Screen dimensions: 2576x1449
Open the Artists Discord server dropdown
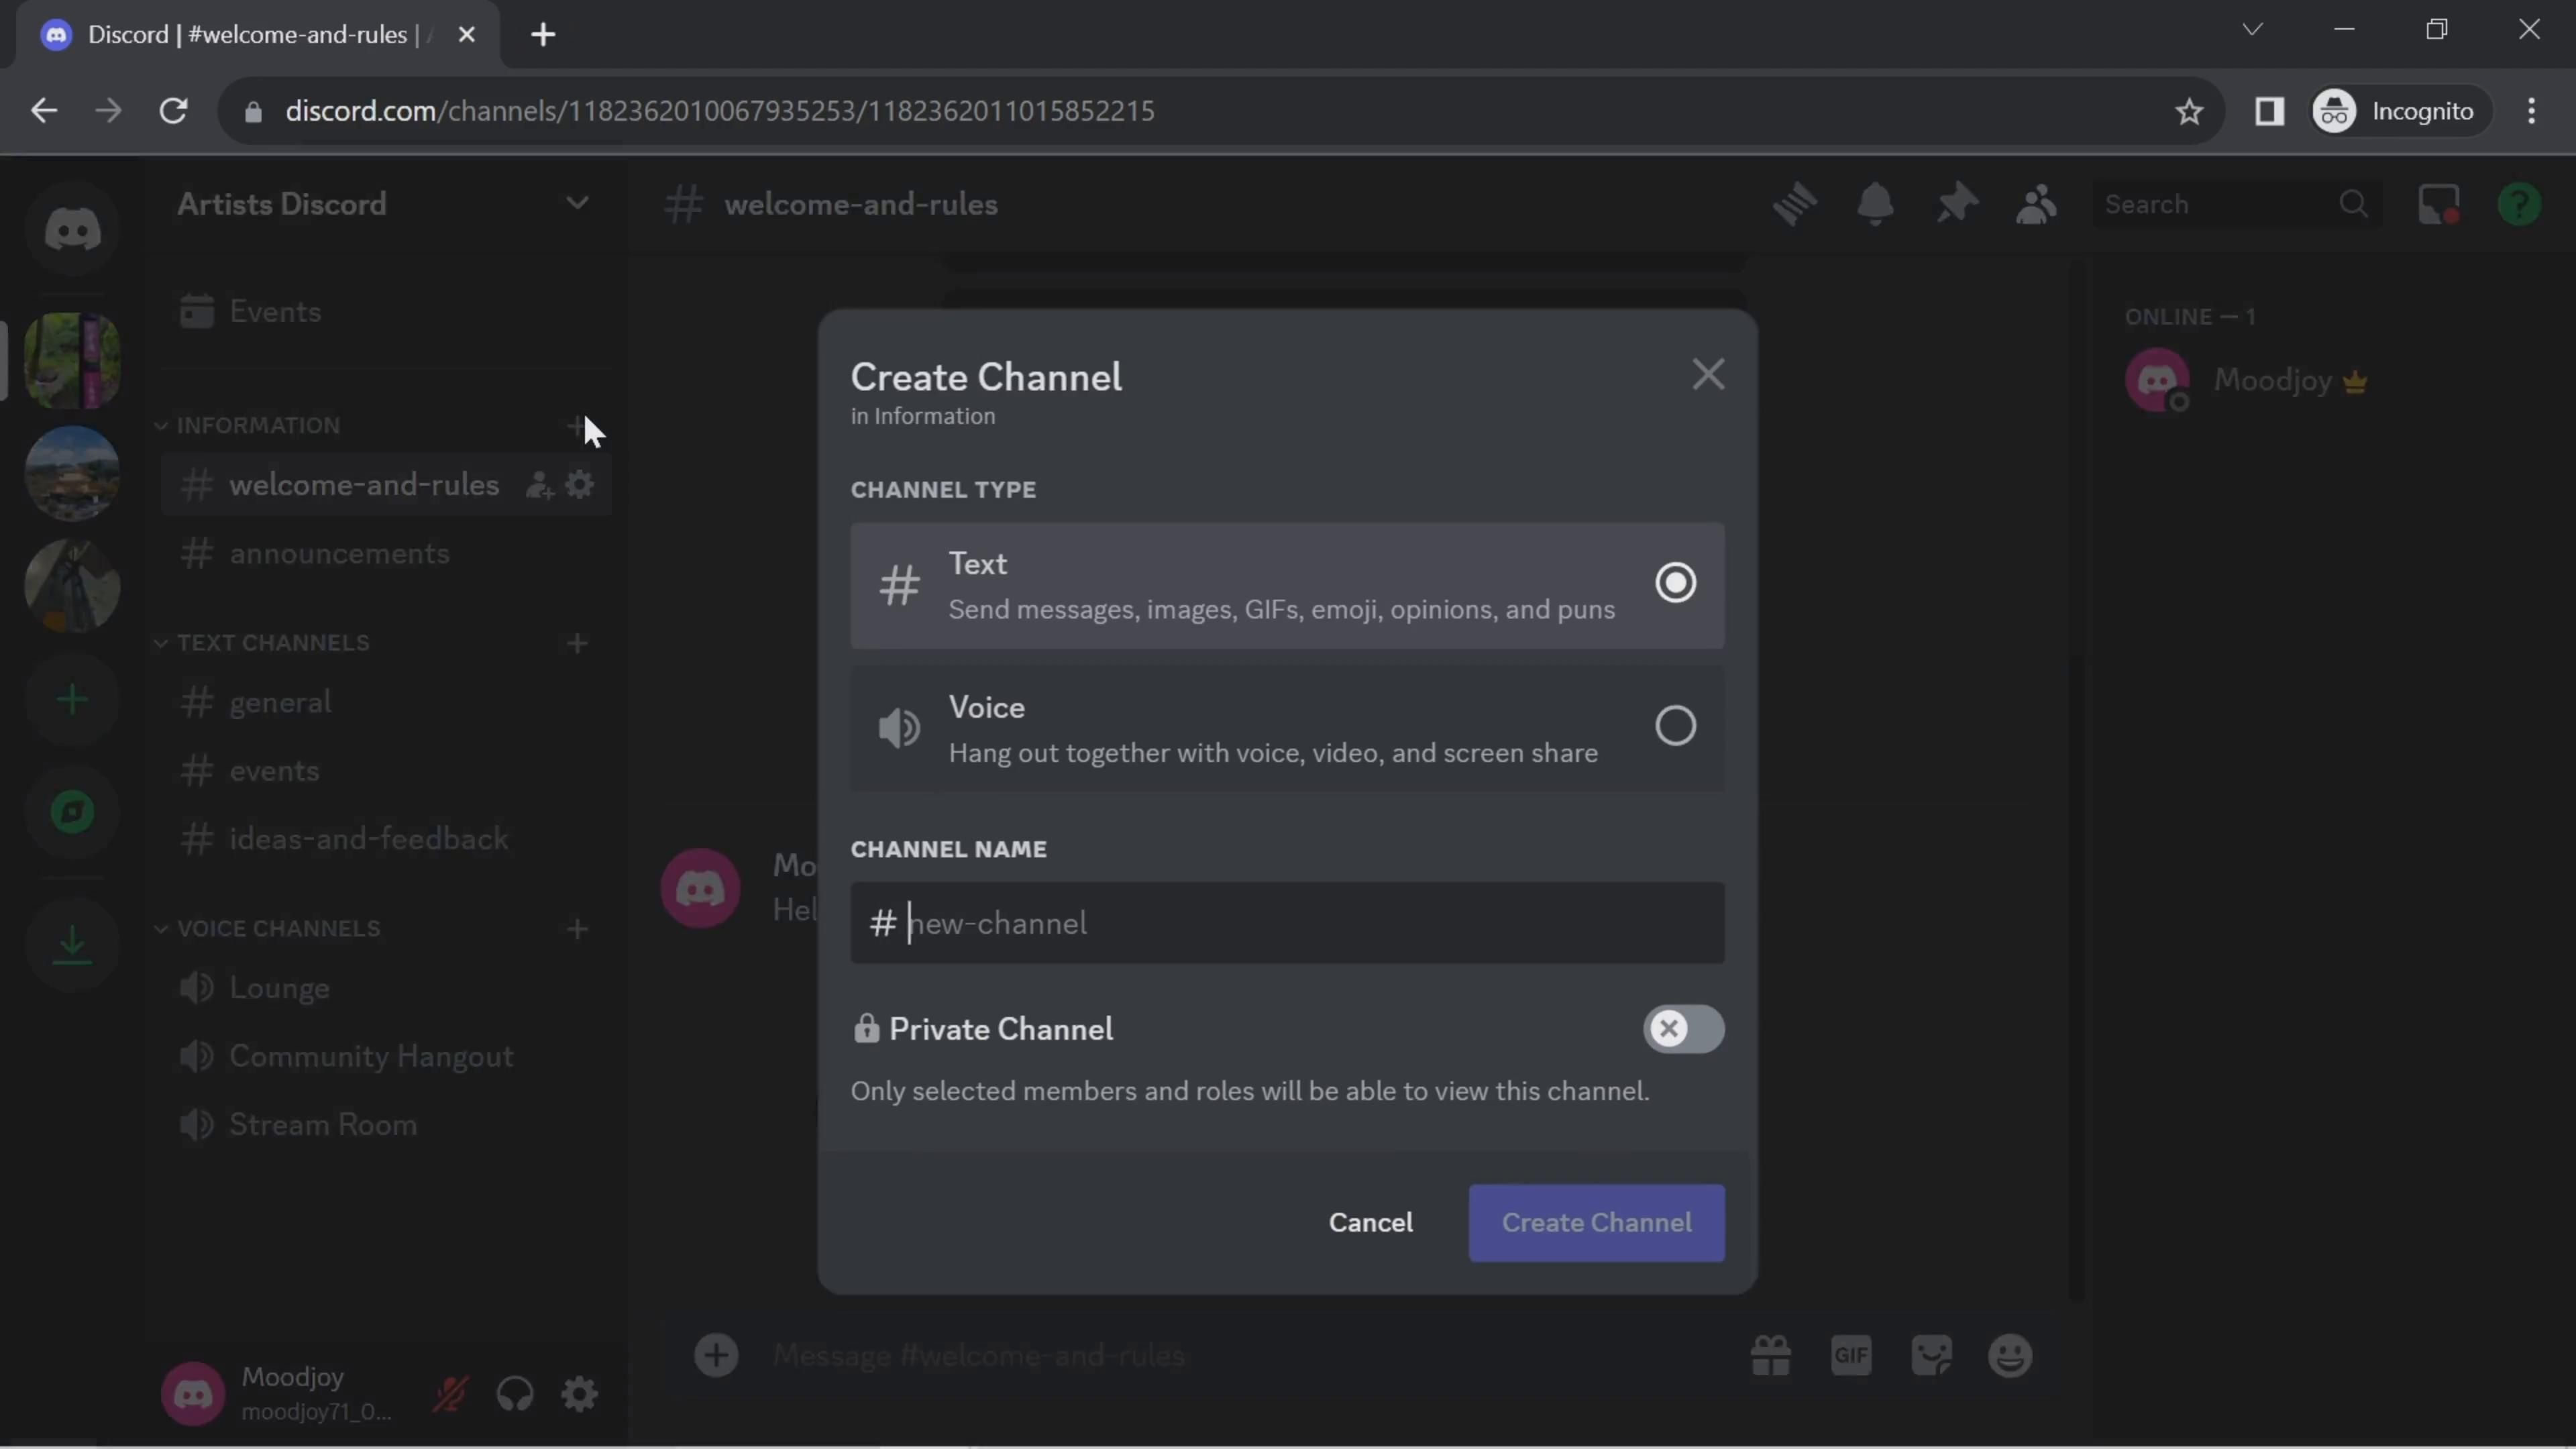click(x=577, y=204)
